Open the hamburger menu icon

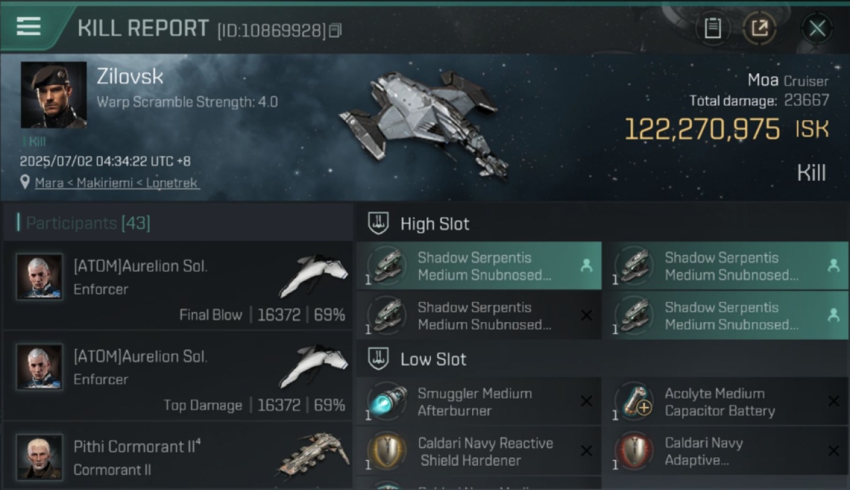(29, 27)
